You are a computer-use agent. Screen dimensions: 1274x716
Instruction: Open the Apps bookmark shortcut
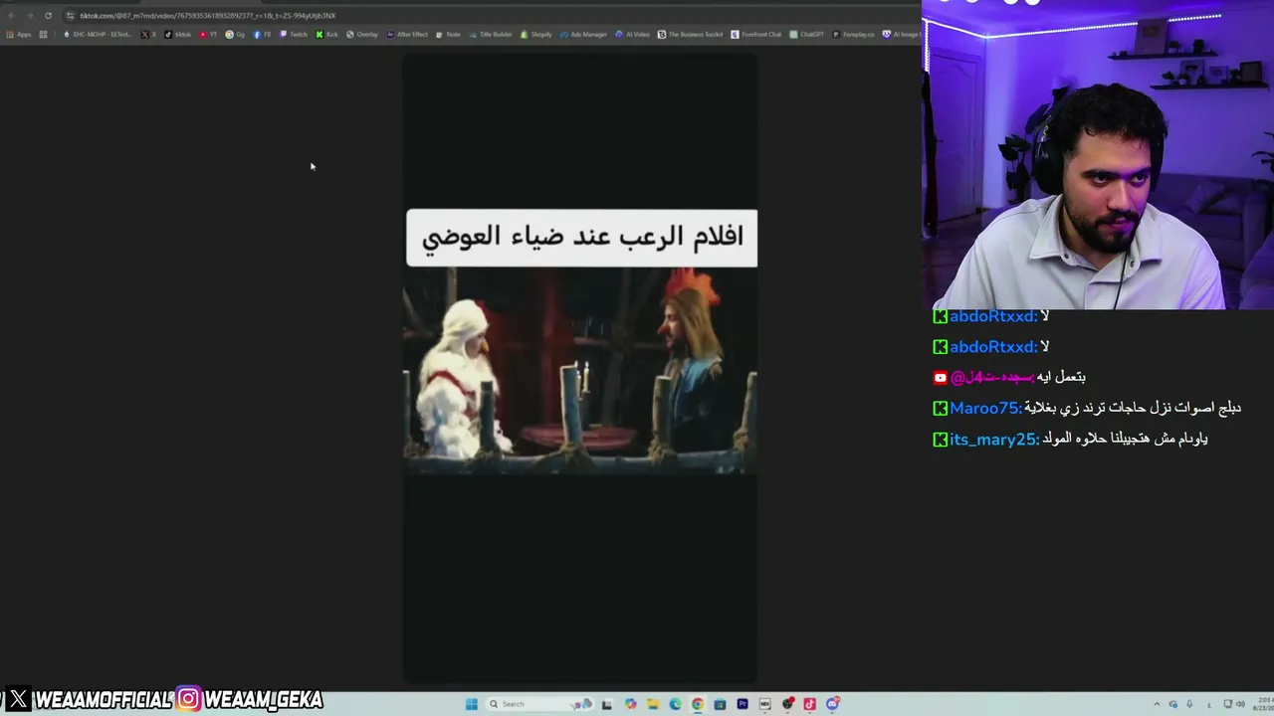(x=19, y=35)
